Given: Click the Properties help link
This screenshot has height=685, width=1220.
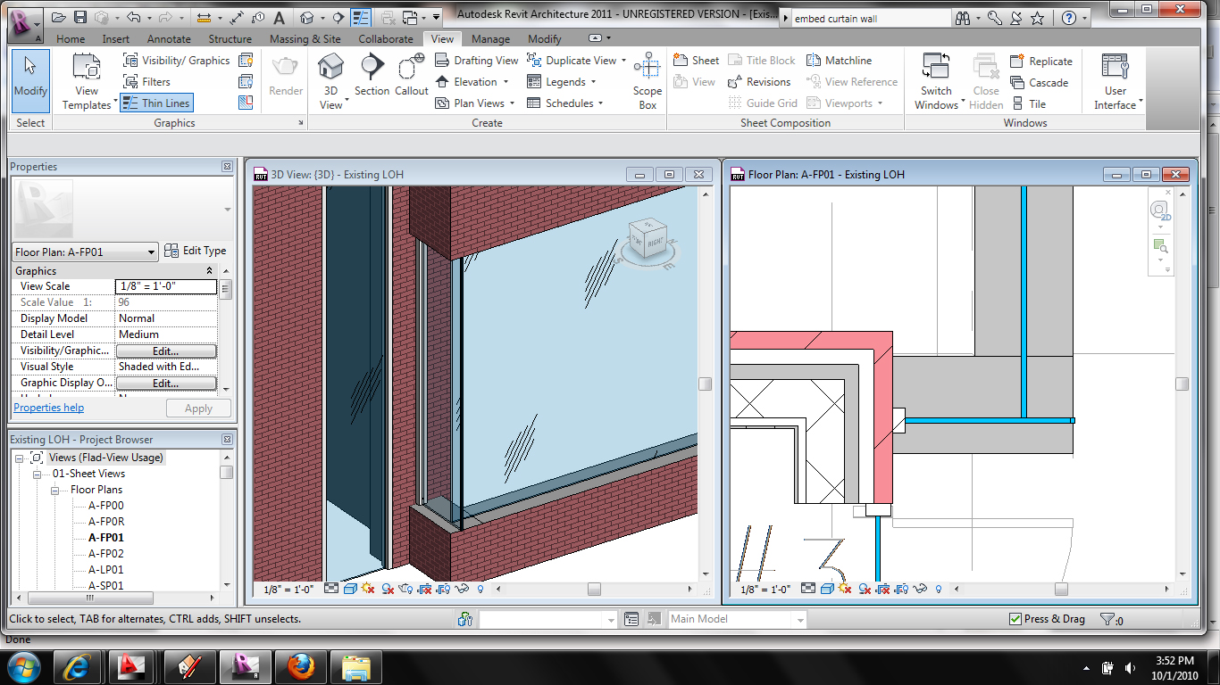Looking at the screenshot, I should click(x=48, y=408).
